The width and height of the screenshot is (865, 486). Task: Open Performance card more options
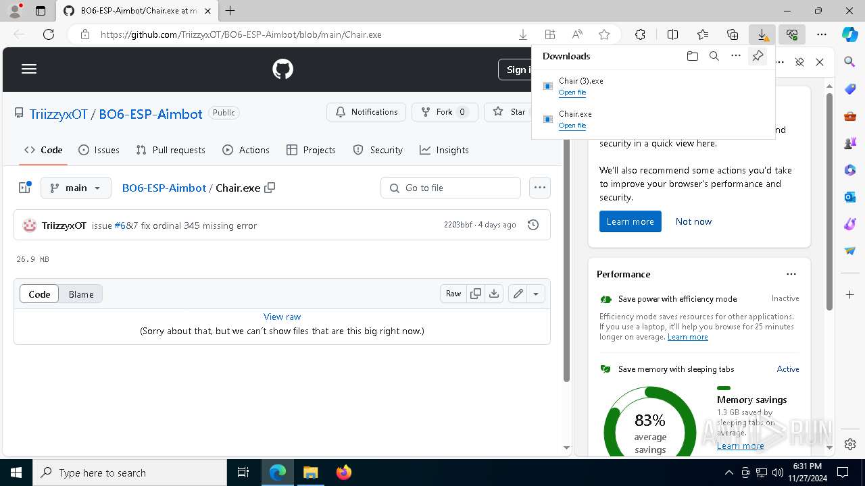[x=791, y=274]
